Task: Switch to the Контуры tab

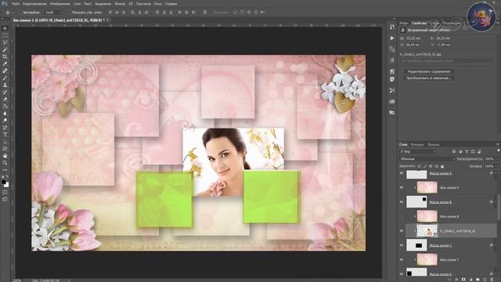Action: tap(417, 144)
